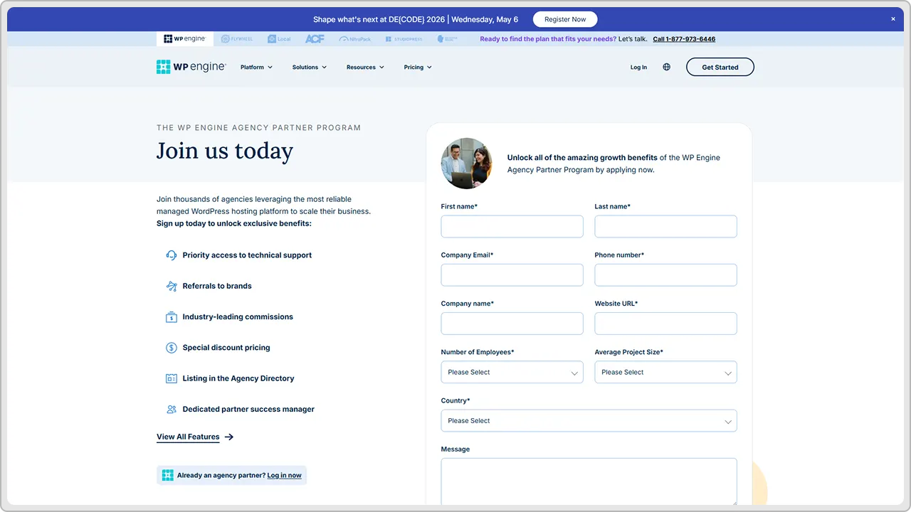Click the Referrals to brands icon
The width and height of the screenshot is (911, 512).
click(172, 286)
